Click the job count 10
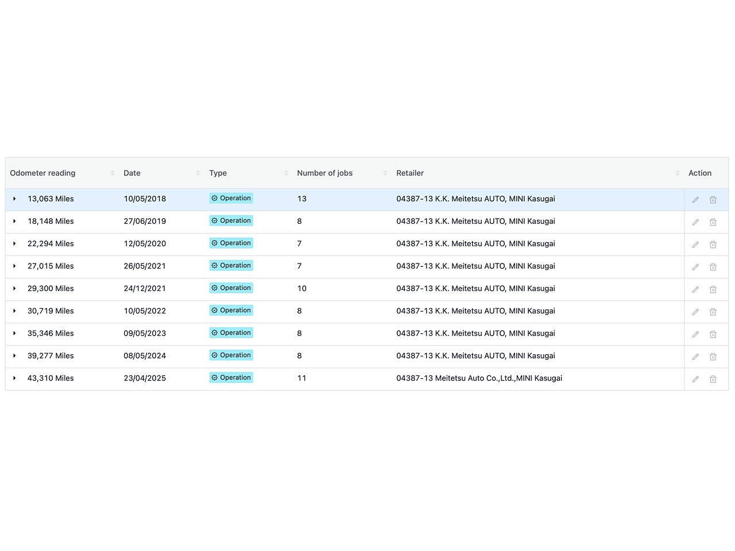The height and width of the screenshot is (551, 735). 302,288
